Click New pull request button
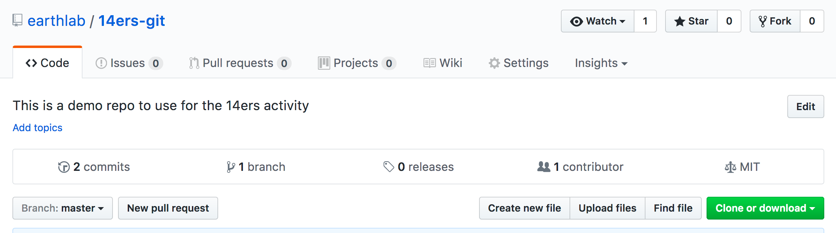836x233 pixels. click(168, 208)
